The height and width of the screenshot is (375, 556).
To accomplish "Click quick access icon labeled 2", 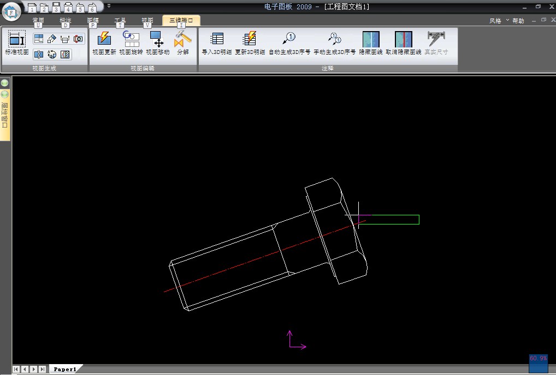I will (x=44, y=8).
